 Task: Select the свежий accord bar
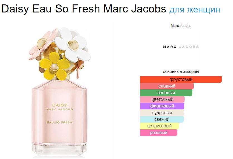pos(162,119)
